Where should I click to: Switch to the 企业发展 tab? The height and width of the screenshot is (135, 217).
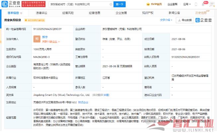pos(121,13)
